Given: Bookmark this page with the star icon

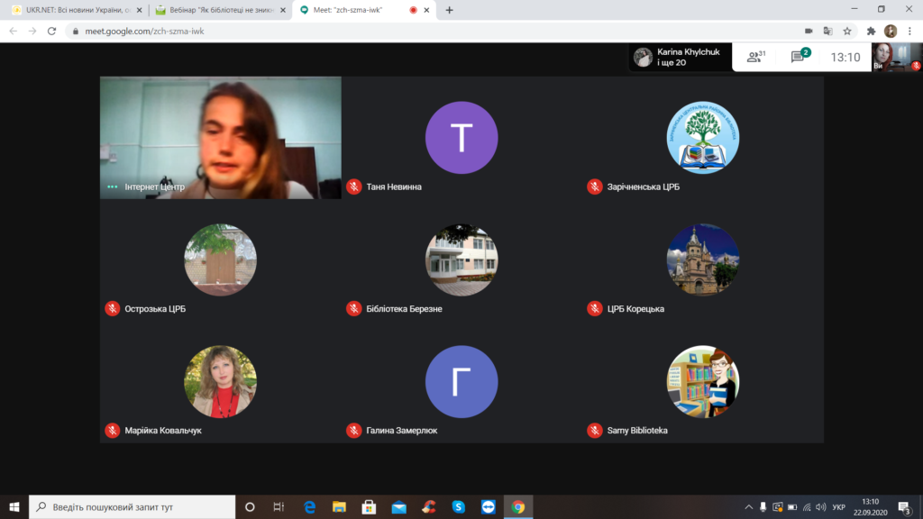Looking at the screenshot, I should tap(847, 31).
